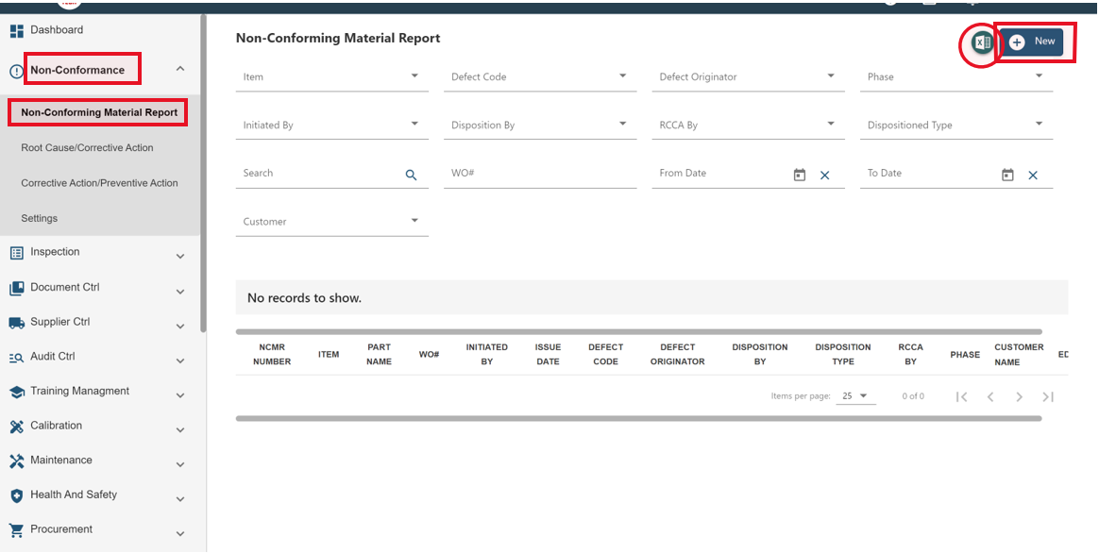Click the Procurement shopping cart icon

[x=16, y=528]
